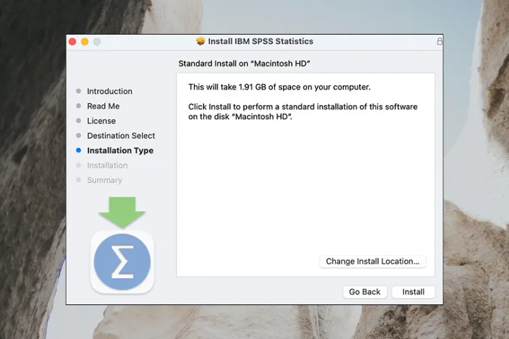Click the green download arrow graphic
Screen dimensions: 509x339
coord(122,212)
